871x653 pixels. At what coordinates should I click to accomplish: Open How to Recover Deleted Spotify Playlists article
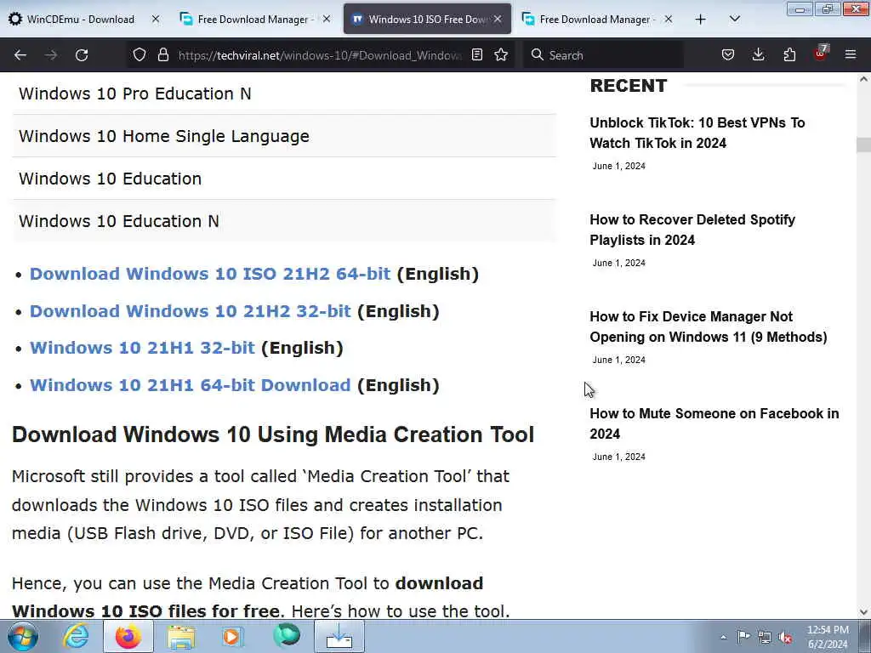pos(692,230)
